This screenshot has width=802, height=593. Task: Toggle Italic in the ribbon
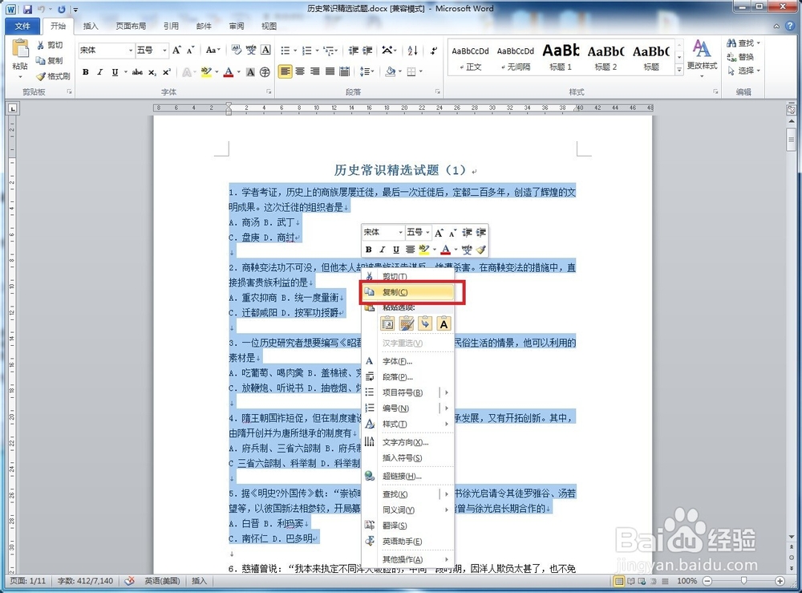(99, 72)
